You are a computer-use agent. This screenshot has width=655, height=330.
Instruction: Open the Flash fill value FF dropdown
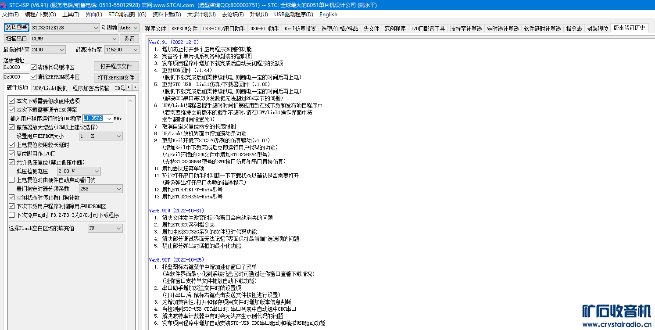pyautogui.click(x=105, y=228)
